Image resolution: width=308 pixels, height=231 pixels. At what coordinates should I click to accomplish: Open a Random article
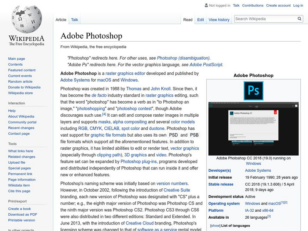click(x=20, y=82)
